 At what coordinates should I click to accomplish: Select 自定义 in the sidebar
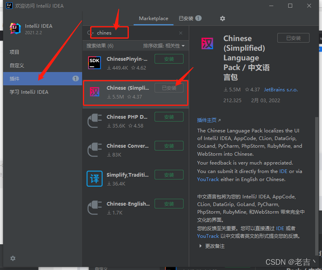[x=43, y=66]
